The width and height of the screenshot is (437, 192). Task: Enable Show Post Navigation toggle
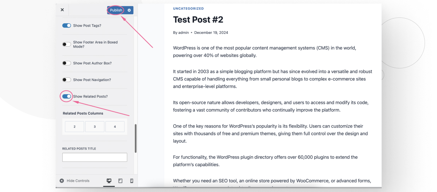[x=67, y=80]
